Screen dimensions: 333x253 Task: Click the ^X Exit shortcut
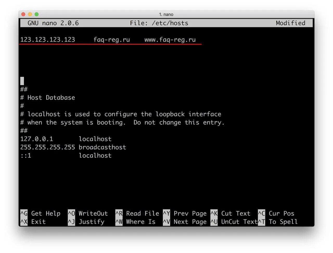(33, 222)
